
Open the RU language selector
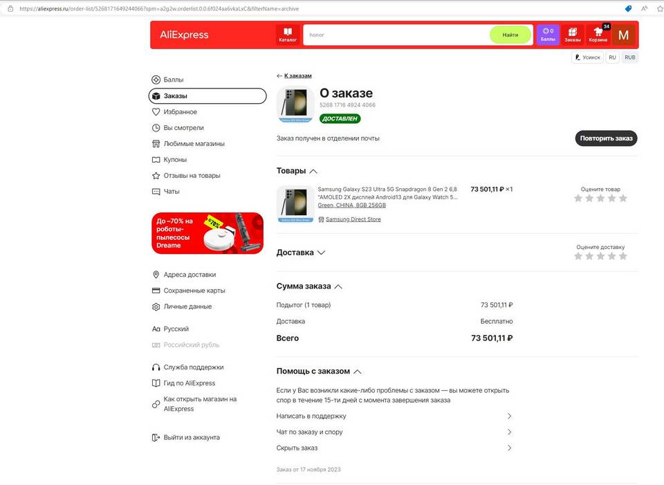(x=612, y=57)
